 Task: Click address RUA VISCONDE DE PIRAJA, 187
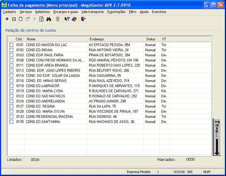tap(114, 111)
